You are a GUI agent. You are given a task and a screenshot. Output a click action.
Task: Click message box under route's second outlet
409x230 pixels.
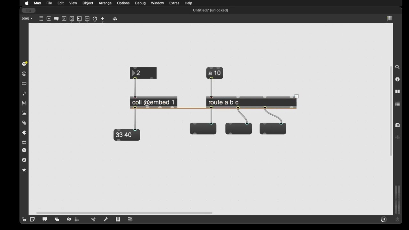[x=239, y=128]
